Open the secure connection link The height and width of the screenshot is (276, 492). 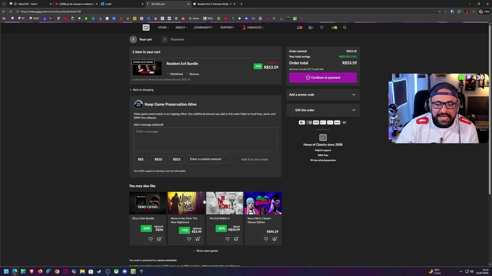pos(167,260)
